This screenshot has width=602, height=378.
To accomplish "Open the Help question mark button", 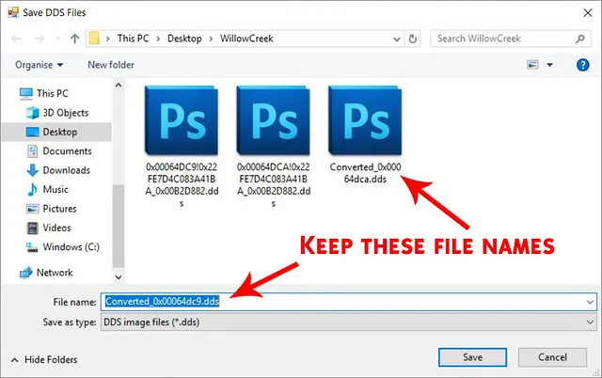I will coord(582,65).
